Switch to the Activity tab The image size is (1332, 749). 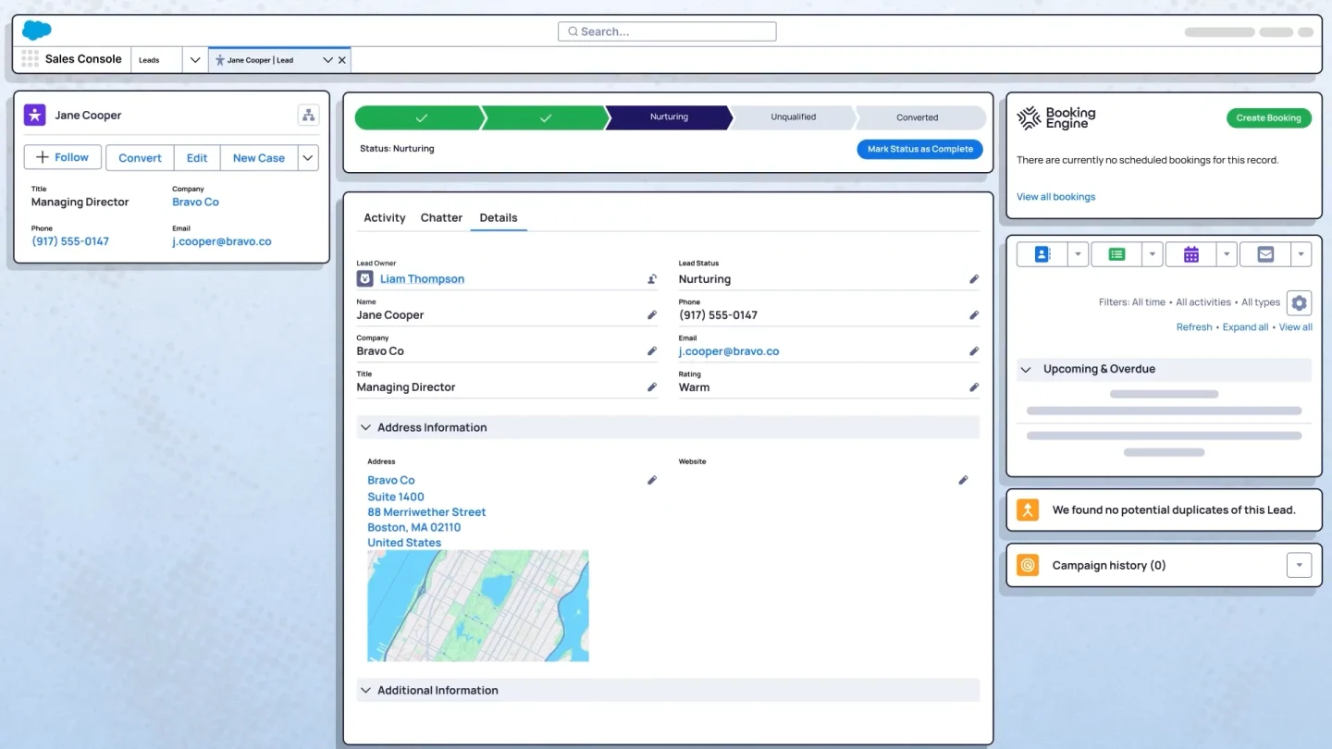(385, 218)
